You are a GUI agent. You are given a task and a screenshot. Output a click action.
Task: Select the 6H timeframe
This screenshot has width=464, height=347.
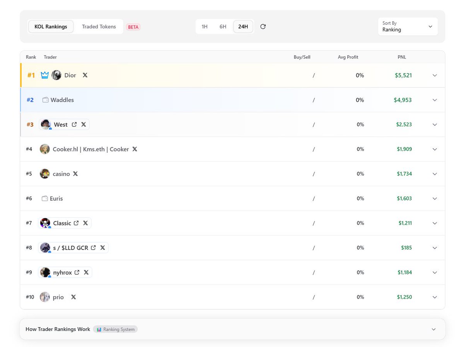click(223, 27)
